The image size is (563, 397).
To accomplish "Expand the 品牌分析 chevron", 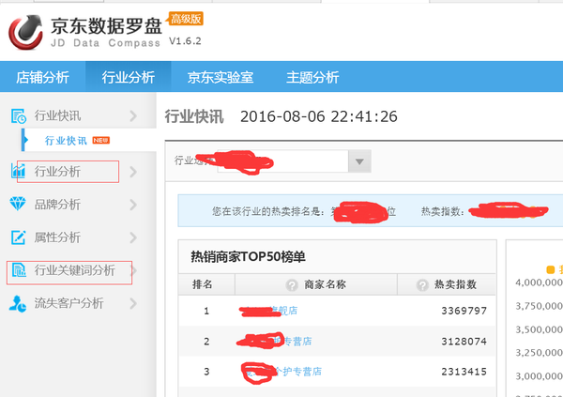I will [x=133, y=205].
